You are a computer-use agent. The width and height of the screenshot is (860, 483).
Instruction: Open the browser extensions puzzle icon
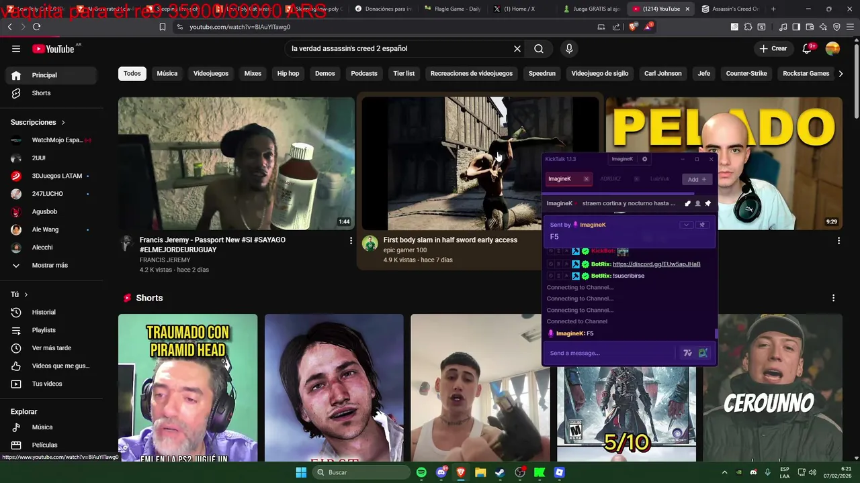coord(748,27)
